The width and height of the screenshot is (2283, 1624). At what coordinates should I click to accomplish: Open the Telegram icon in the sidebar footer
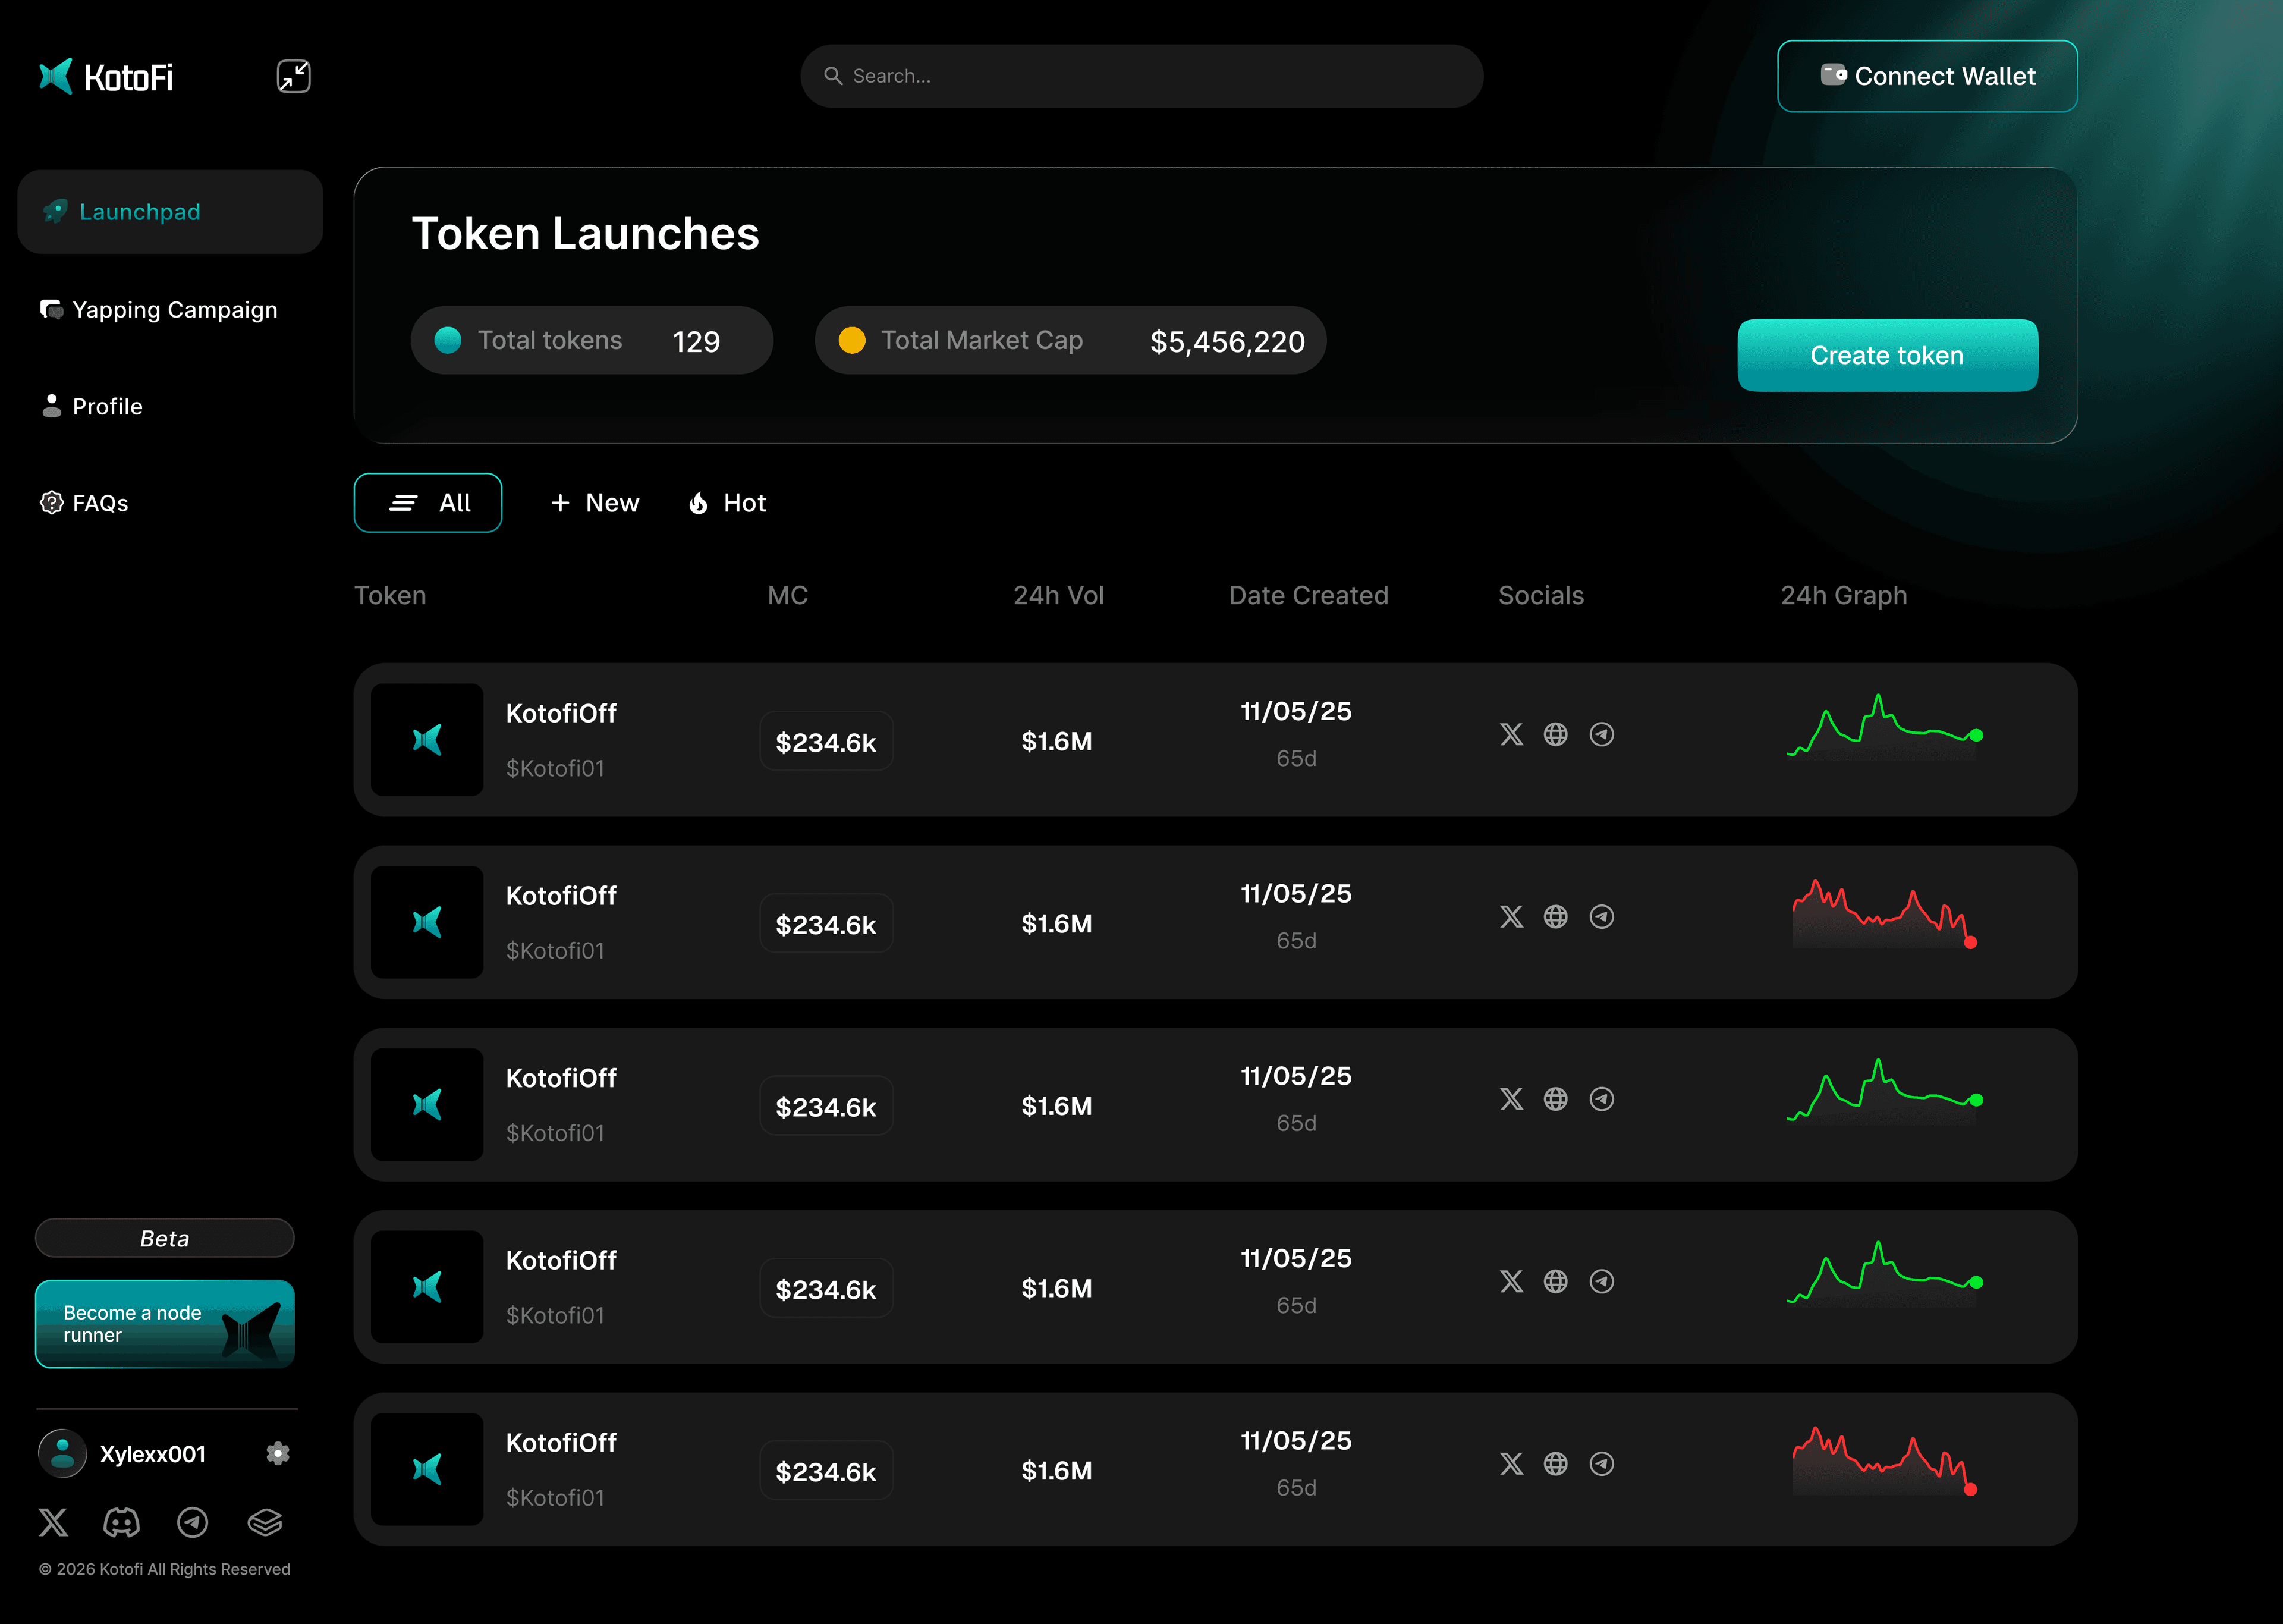[x=192, y=1522]
